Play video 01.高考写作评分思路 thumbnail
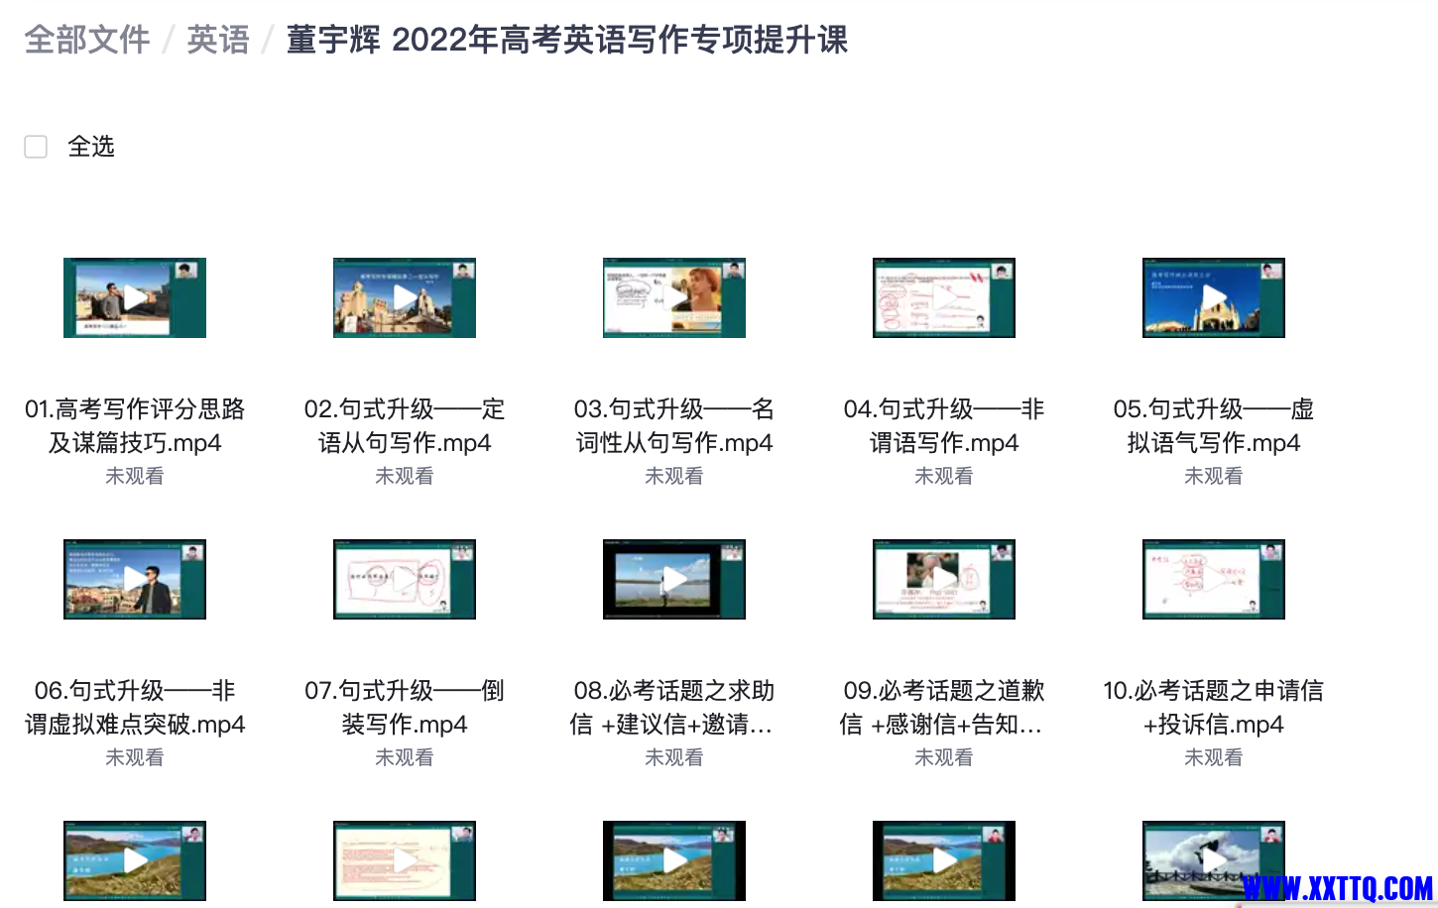This screenshot has width=1438, height=908. tap(135, 297)
